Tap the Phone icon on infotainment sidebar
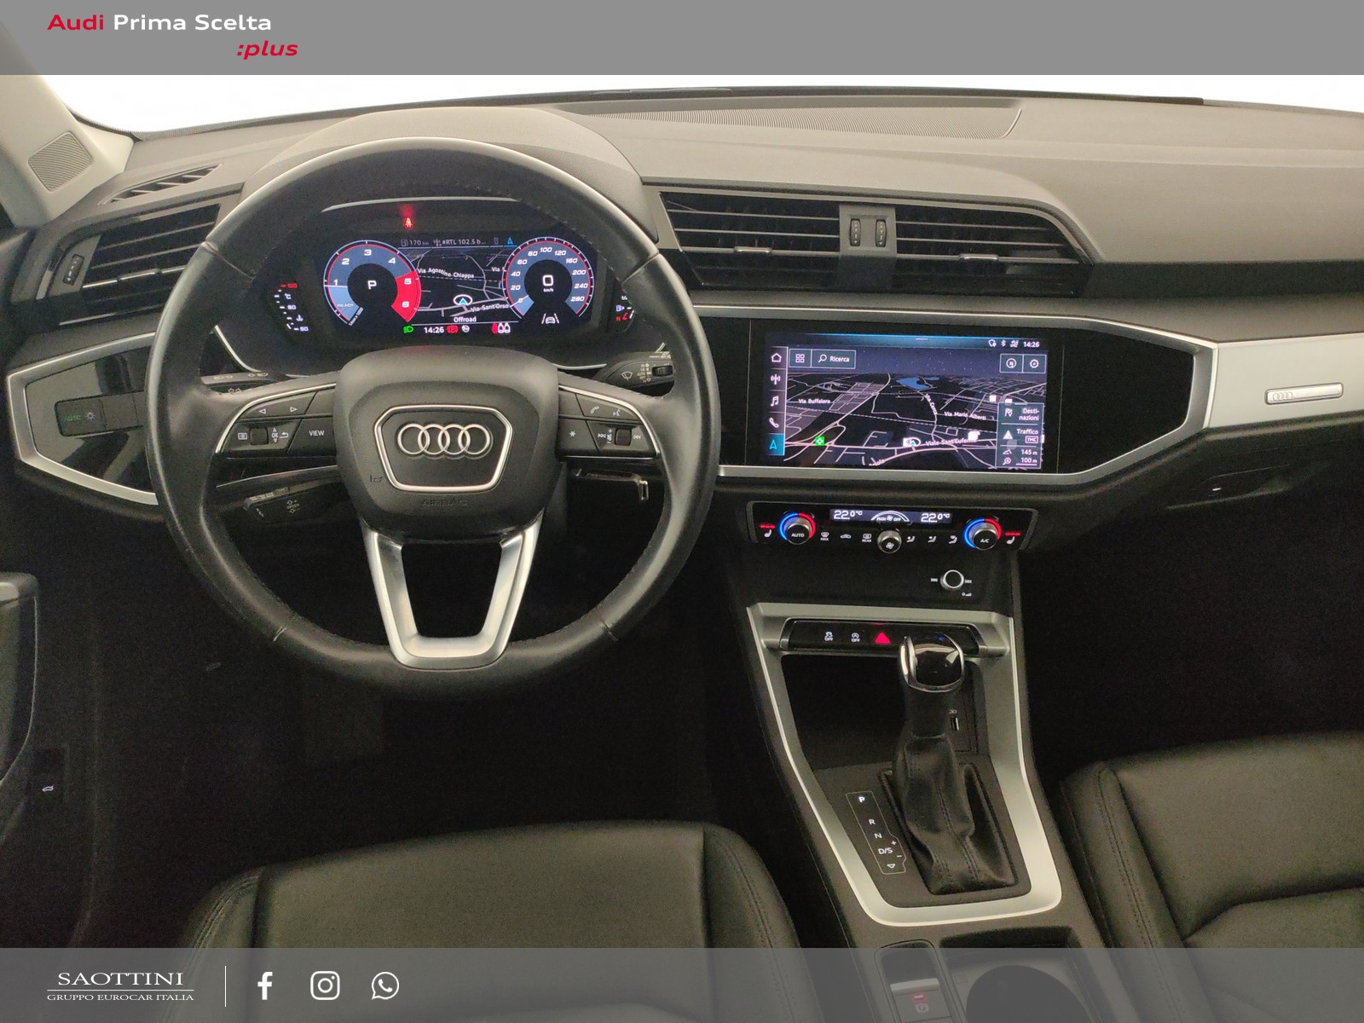The width and height of the screenshot is (1364, 1023). (x=774, y=422)
